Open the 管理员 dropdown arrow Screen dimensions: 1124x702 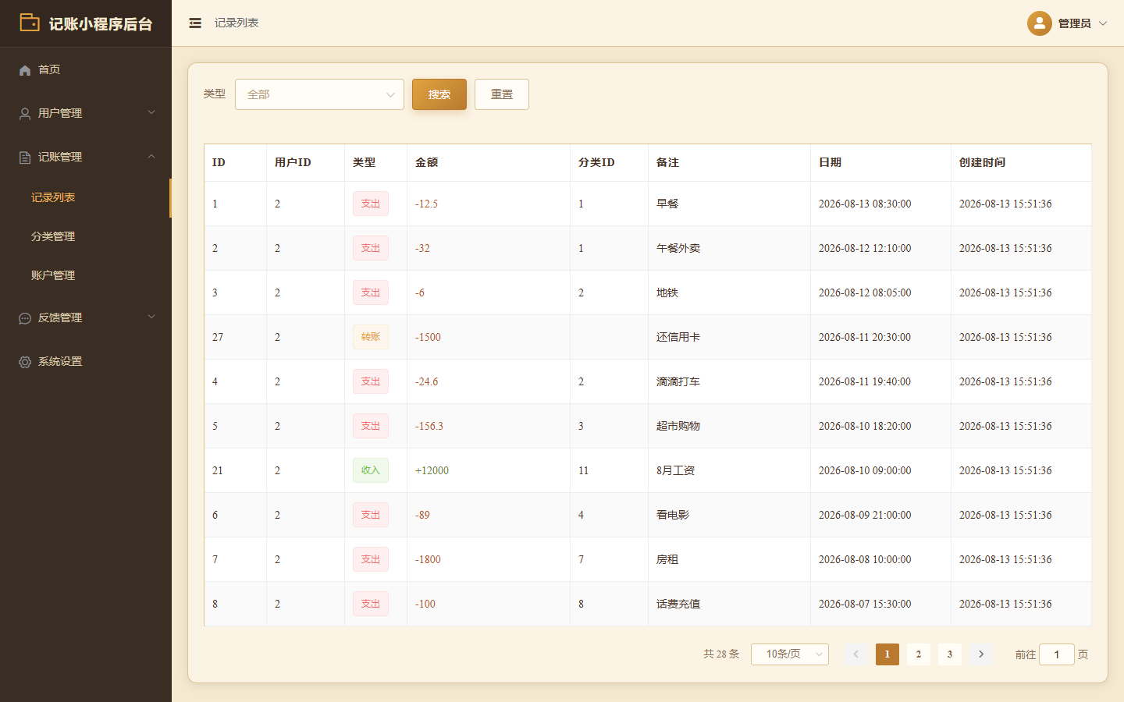(1103, 23)
